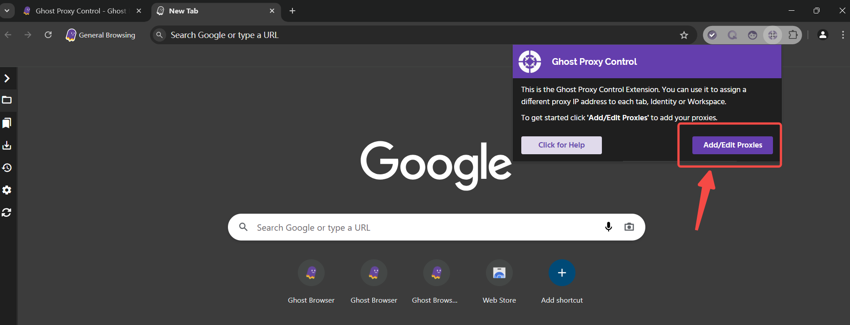
Task: Open settings from the sidebar gear icon
Action: [7, 190]
